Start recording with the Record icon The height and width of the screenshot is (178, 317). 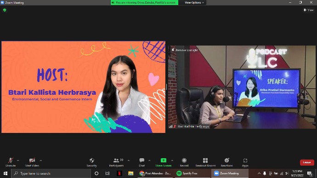(184, 161)
